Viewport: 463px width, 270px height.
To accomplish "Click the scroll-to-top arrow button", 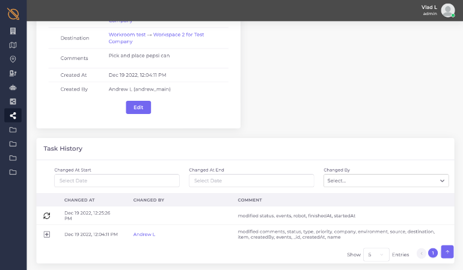I will [447, 252].
